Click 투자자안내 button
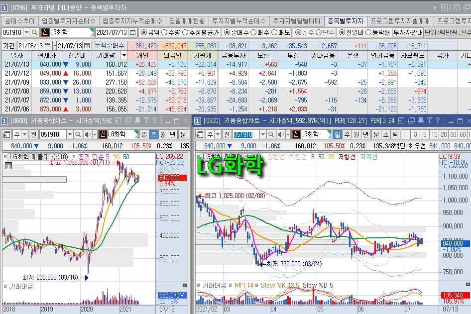The height and width of the screenshot is (314, 471). pyautogui.click(x=408, y=32)
